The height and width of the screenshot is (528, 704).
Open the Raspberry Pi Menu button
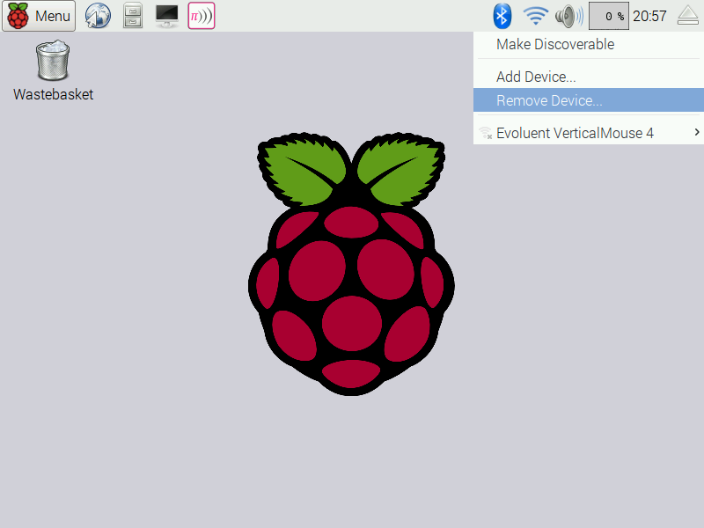[39, 16]
